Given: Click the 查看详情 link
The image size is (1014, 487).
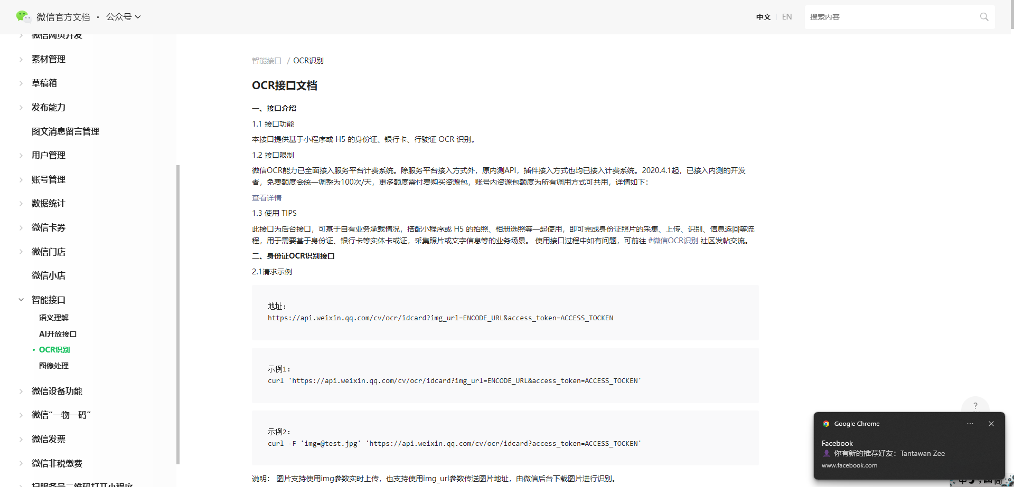Looking at the screenshot, I should (x=267, y=197).
